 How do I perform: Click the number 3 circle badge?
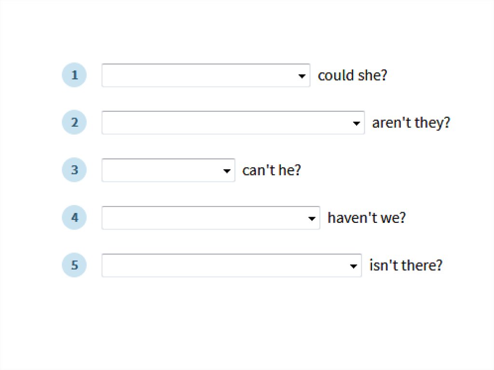[x=74, y=170]
